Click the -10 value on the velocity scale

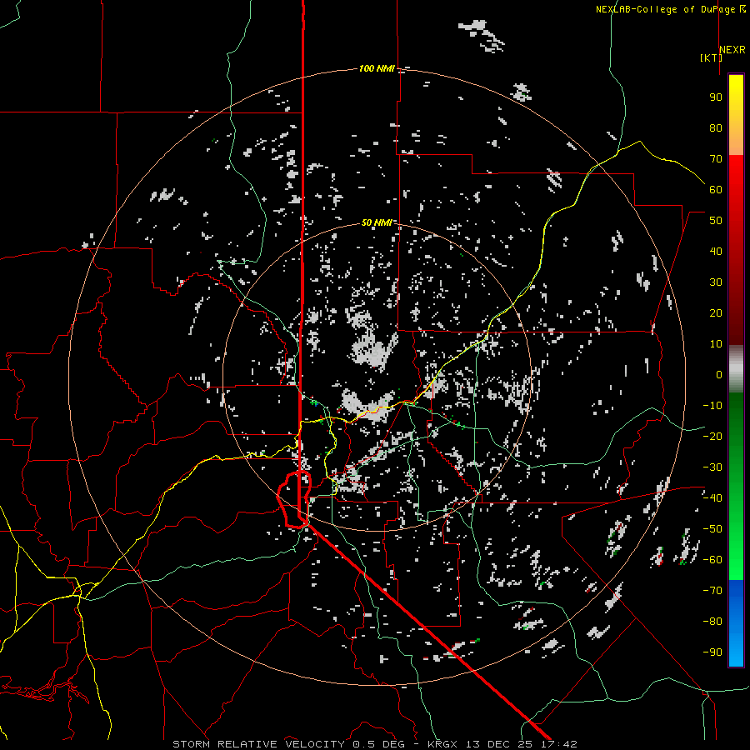(x=712, y=406)
